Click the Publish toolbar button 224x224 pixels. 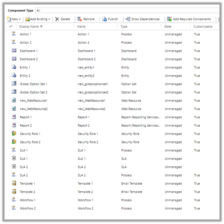110,19
